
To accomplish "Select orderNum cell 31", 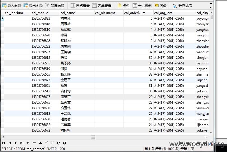I will 138,86.
